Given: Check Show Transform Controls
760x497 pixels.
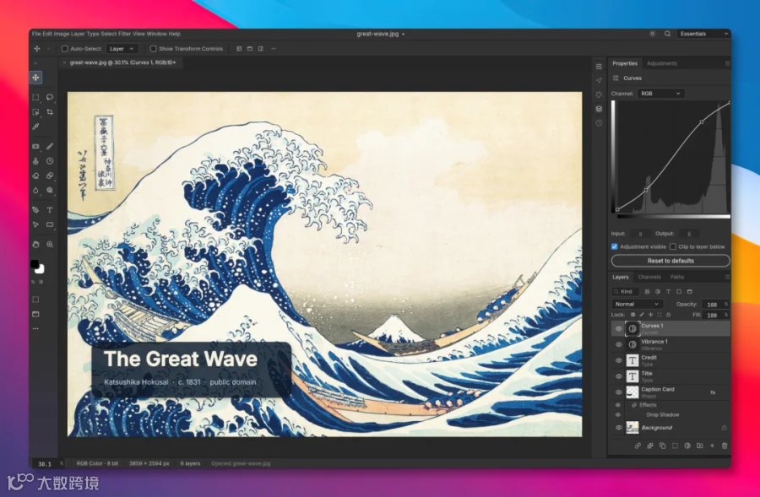Looking at the screenshot, I should pos(153,48).
